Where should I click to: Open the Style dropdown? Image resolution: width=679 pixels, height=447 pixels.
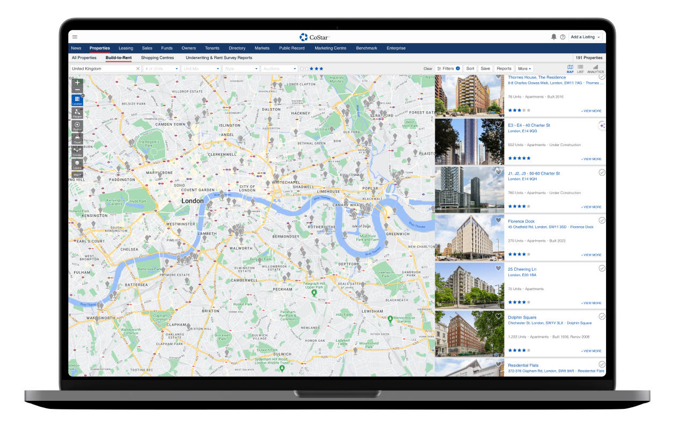(x=241, y=69)
